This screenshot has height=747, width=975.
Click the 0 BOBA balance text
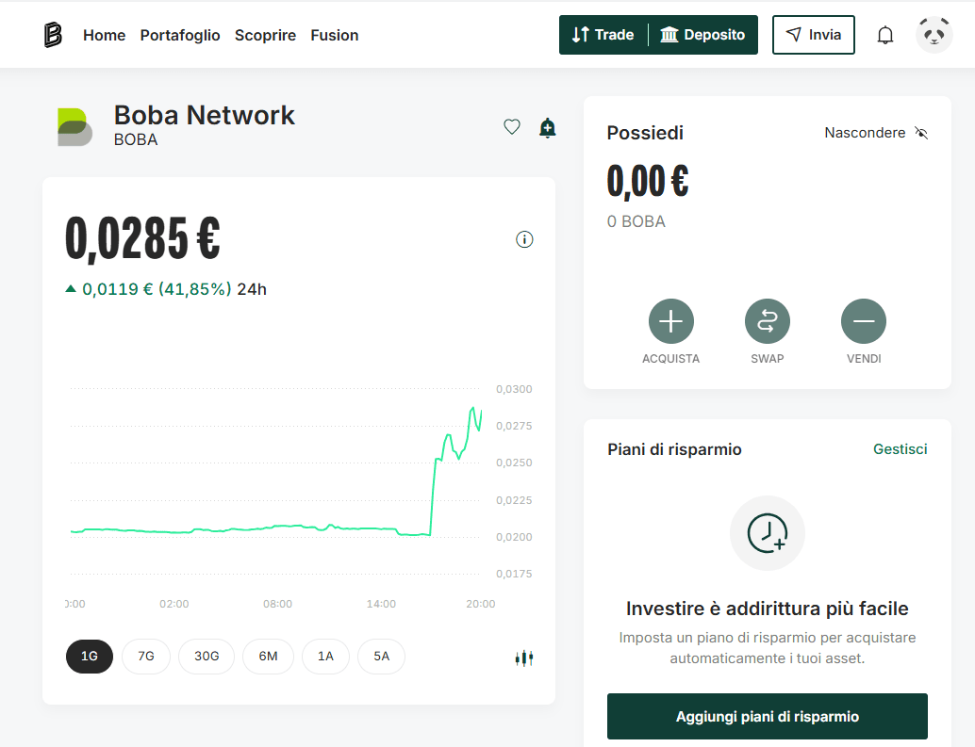636,221
